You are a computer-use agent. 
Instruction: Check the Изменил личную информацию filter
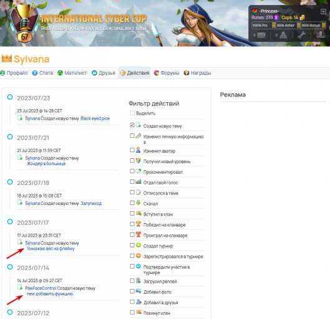pos(132,136)
